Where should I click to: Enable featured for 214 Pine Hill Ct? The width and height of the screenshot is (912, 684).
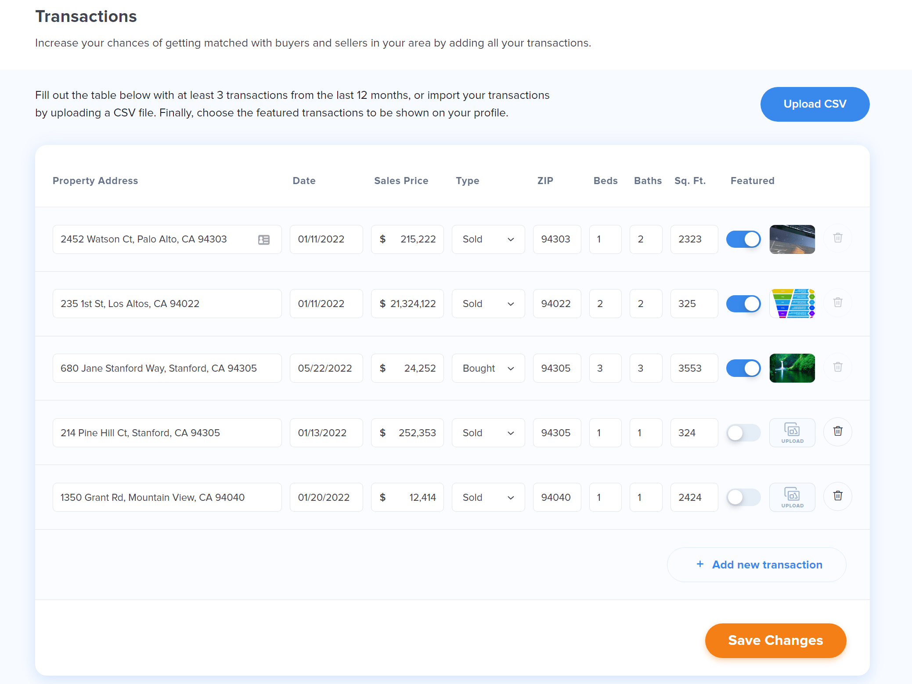(x=743, y=432)
